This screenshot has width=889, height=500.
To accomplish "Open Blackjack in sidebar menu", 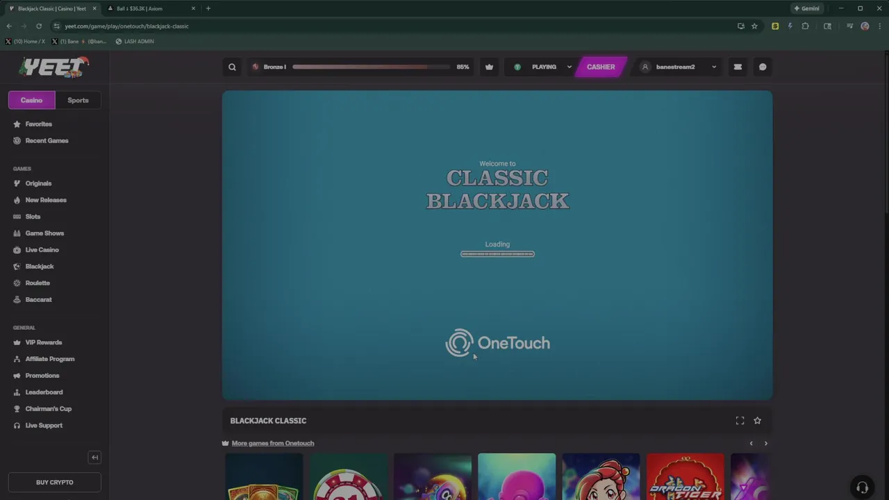I will click(40, 267).
